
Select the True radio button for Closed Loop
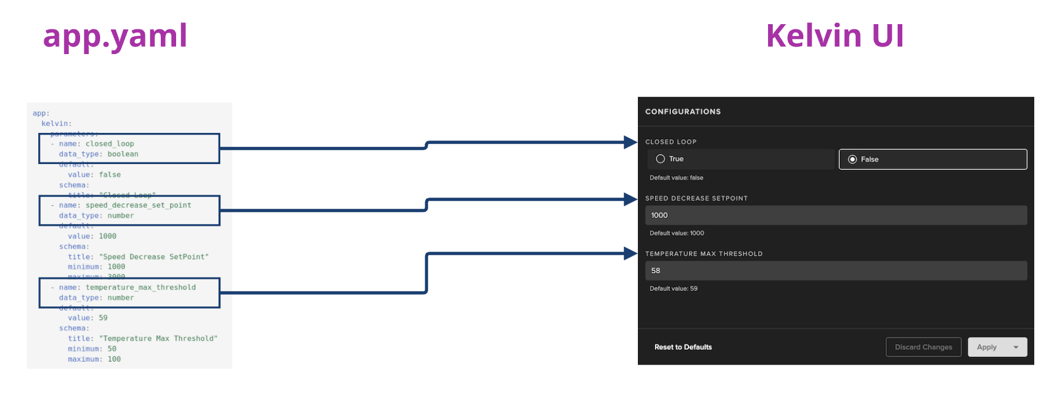(662, 159)
